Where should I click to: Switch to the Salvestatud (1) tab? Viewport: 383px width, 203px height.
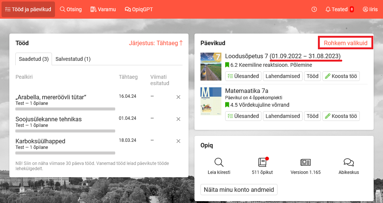click(x=73, y=59)
